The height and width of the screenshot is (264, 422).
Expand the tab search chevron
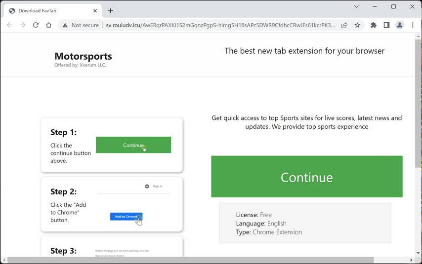pyautogui.click(x=356, y=7)
